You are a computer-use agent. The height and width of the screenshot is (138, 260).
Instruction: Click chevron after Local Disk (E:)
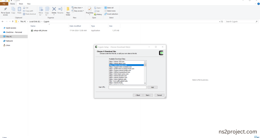coord(42,21)
